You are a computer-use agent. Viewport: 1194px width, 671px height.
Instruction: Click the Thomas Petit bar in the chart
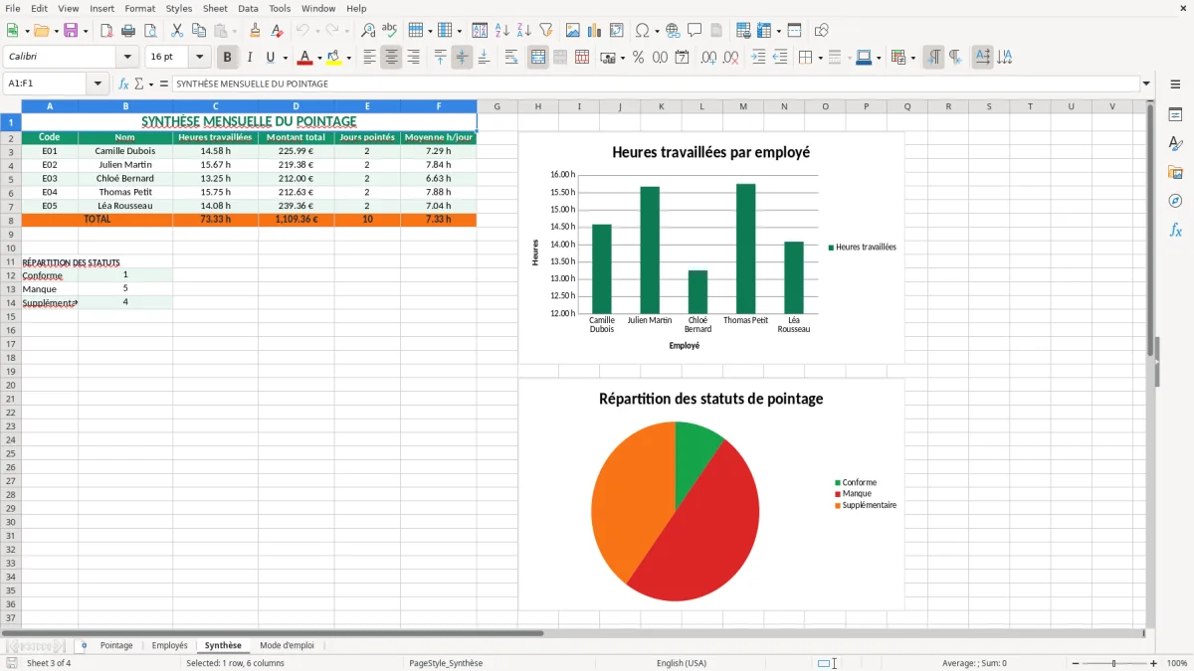(745, 249)
